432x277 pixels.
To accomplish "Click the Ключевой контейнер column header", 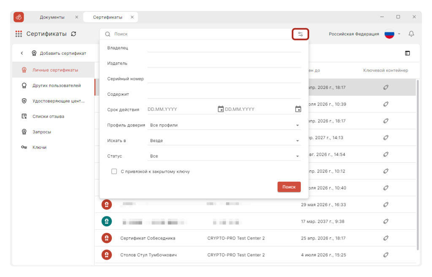I will pos(386,70).
